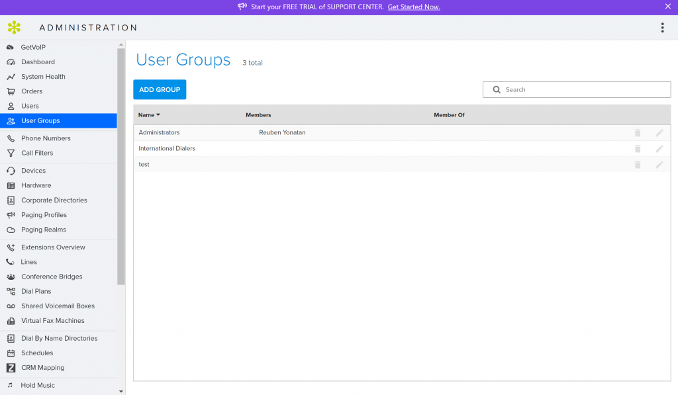
Task: Click the banner megaphone icon
Action: click(x=242, y=7)
